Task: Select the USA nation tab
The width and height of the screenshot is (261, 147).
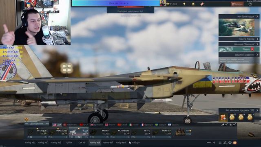Action: click(57, 125)
